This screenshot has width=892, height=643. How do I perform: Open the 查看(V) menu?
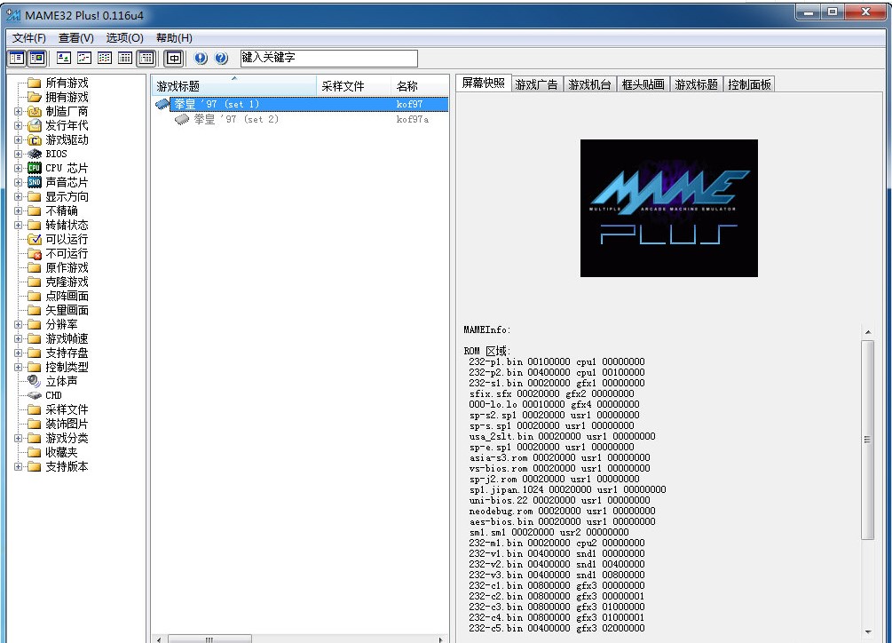point(75,38)
